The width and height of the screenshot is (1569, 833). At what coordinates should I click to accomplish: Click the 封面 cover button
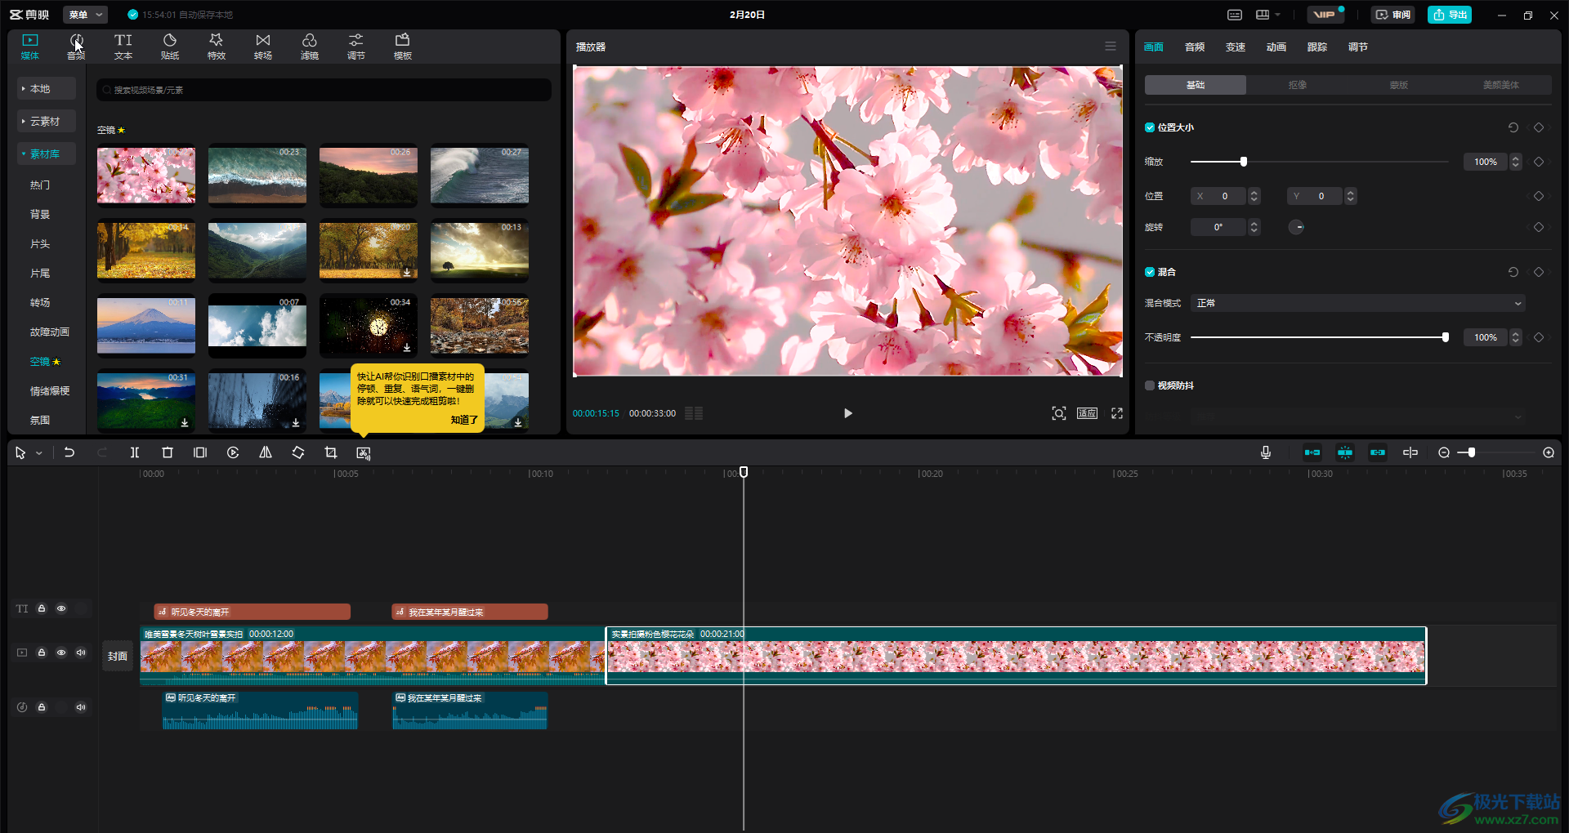point(118,656)
